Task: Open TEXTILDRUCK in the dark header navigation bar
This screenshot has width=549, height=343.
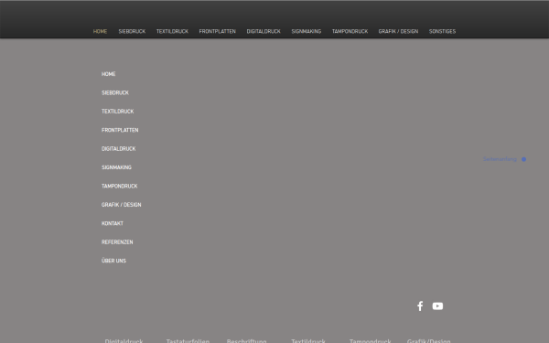Action: [x=172, y=31]
